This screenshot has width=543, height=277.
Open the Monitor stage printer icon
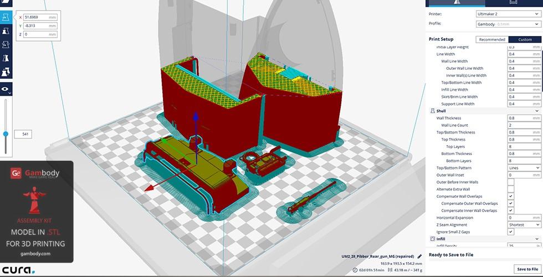point(513,2)
